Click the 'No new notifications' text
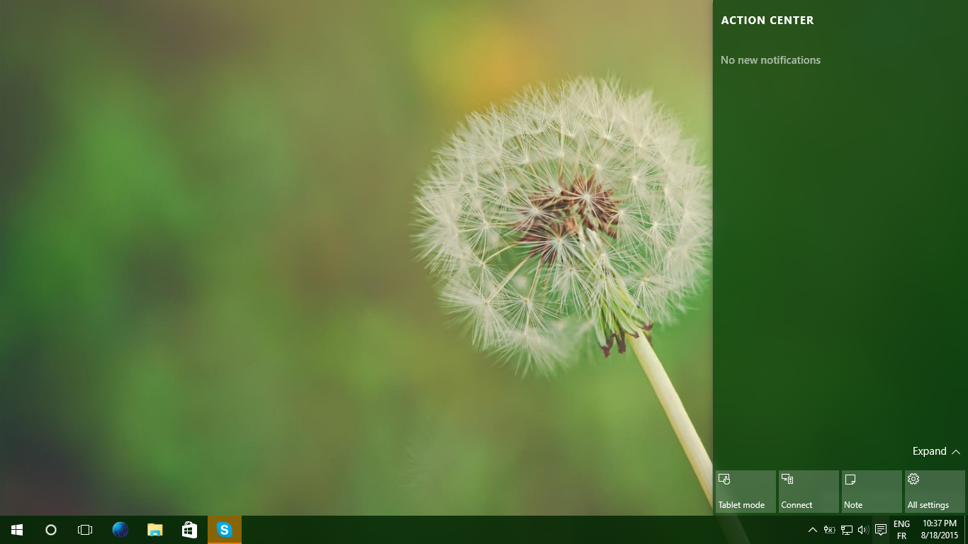 coord(770,60)
